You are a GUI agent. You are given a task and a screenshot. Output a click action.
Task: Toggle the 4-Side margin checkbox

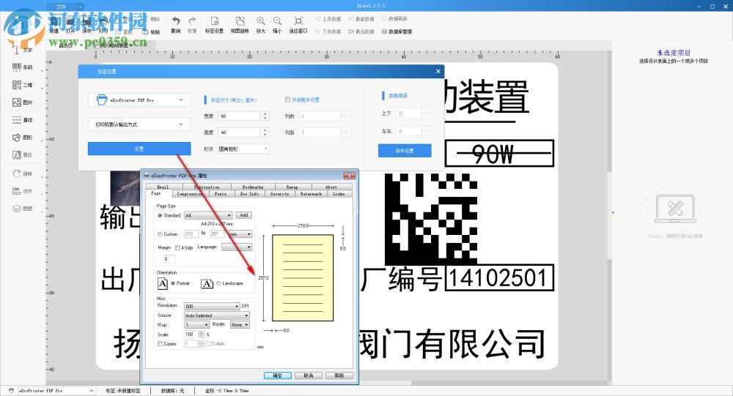click(177, 247)
